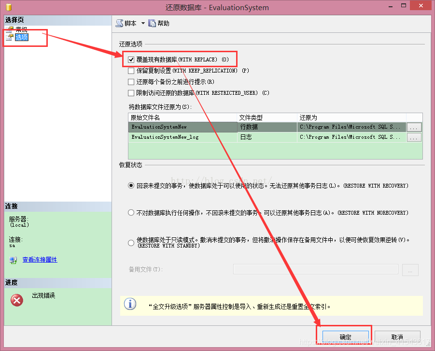
Task: Click the red error icon in progress
Action: point(17,300)
